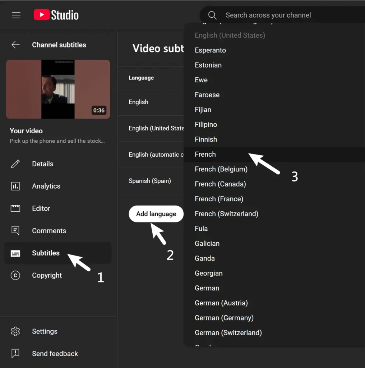The height and width of the screenshot is (368, 365).
Task: Click the Details pencil icon
Action: coord(15,164)
